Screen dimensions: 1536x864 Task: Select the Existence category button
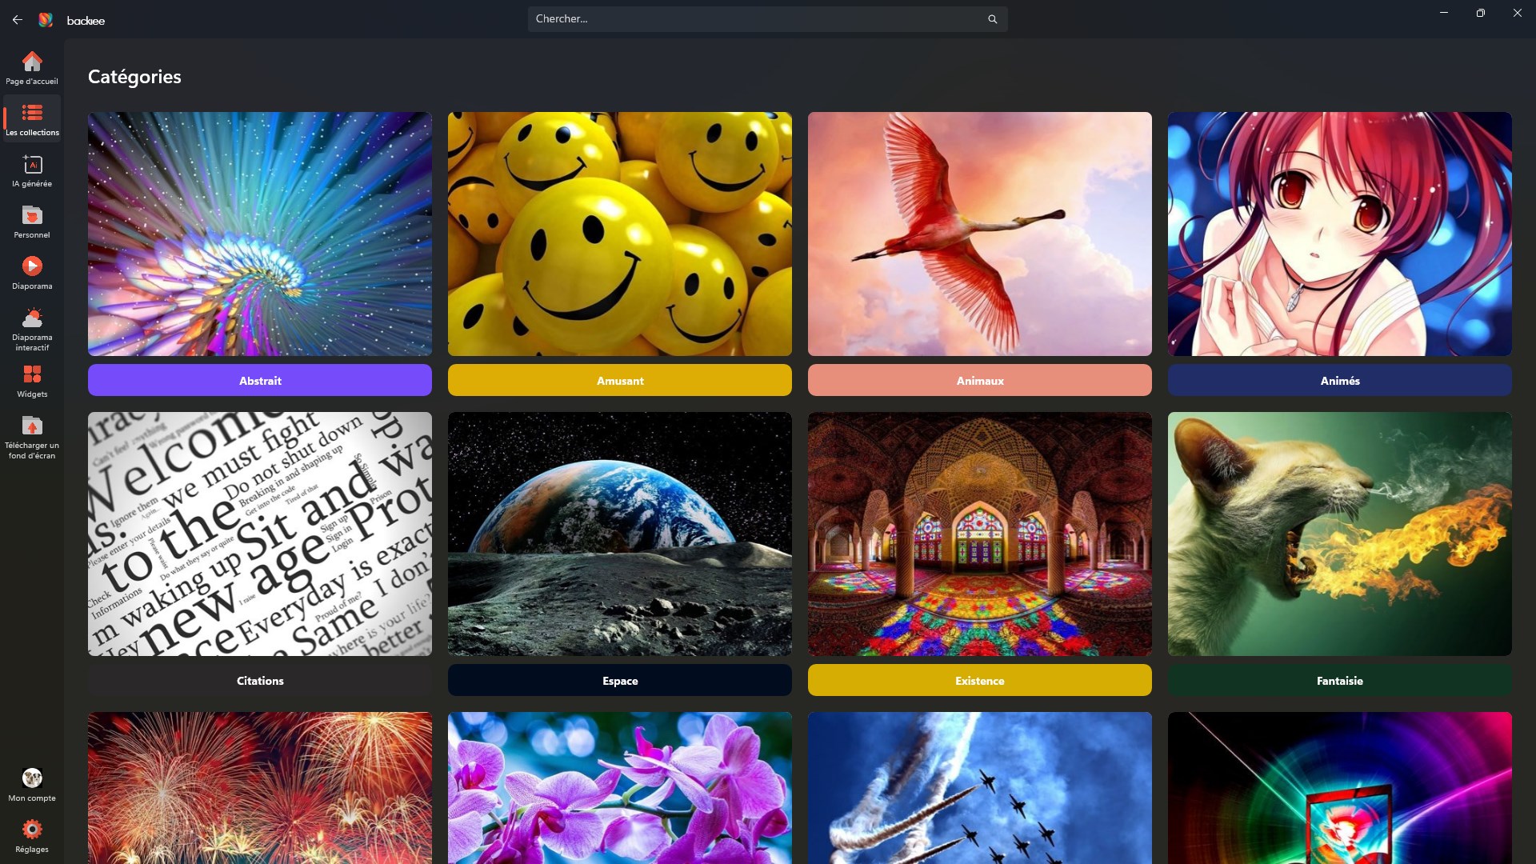(980, 681)
